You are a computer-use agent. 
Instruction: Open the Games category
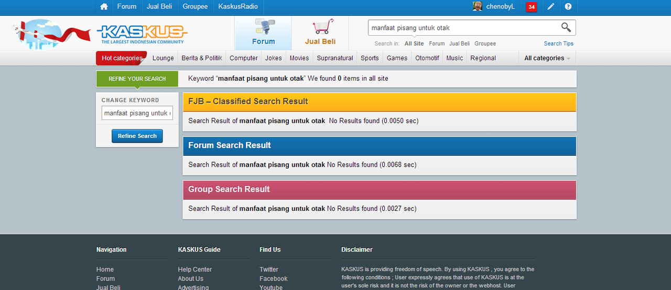point(397,58)
